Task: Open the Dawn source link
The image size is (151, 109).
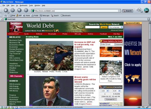Action: click(x=84, y=69)
